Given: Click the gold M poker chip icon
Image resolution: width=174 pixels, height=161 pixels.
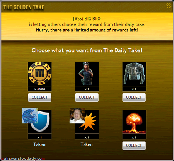Looking at the screenshot, I should 40,74.
